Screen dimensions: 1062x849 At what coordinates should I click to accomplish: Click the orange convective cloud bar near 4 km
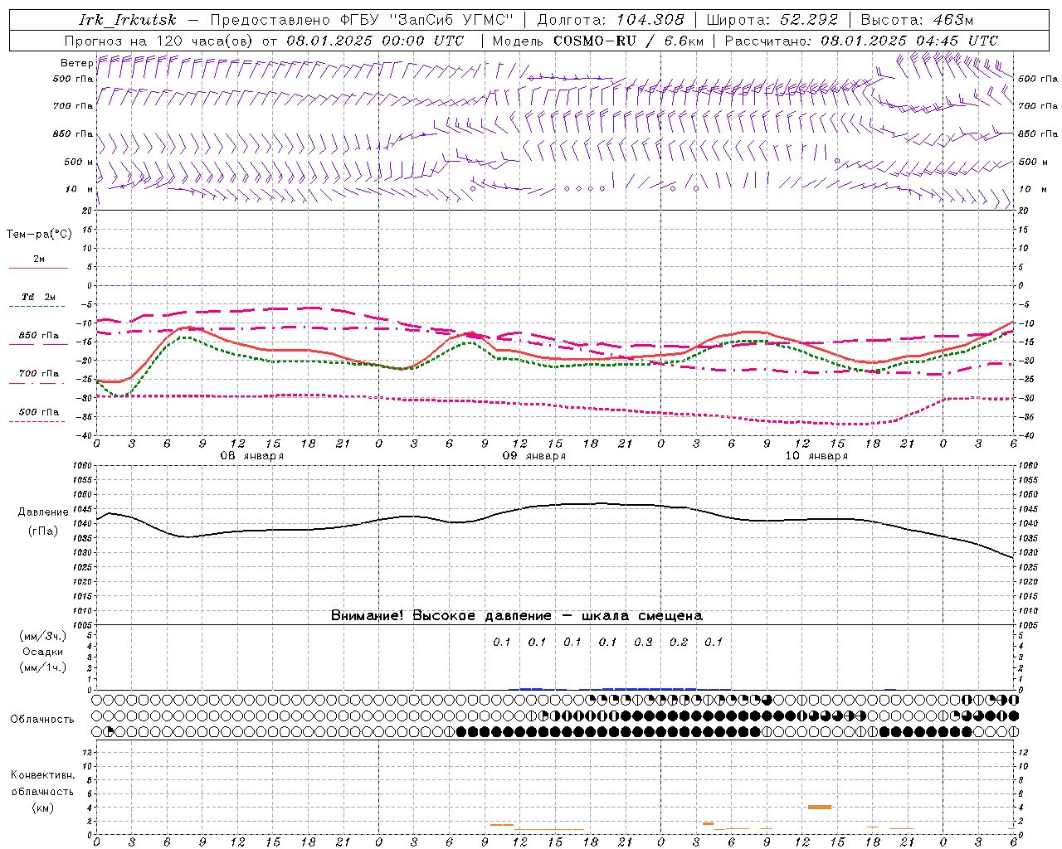tap(820, 807)
